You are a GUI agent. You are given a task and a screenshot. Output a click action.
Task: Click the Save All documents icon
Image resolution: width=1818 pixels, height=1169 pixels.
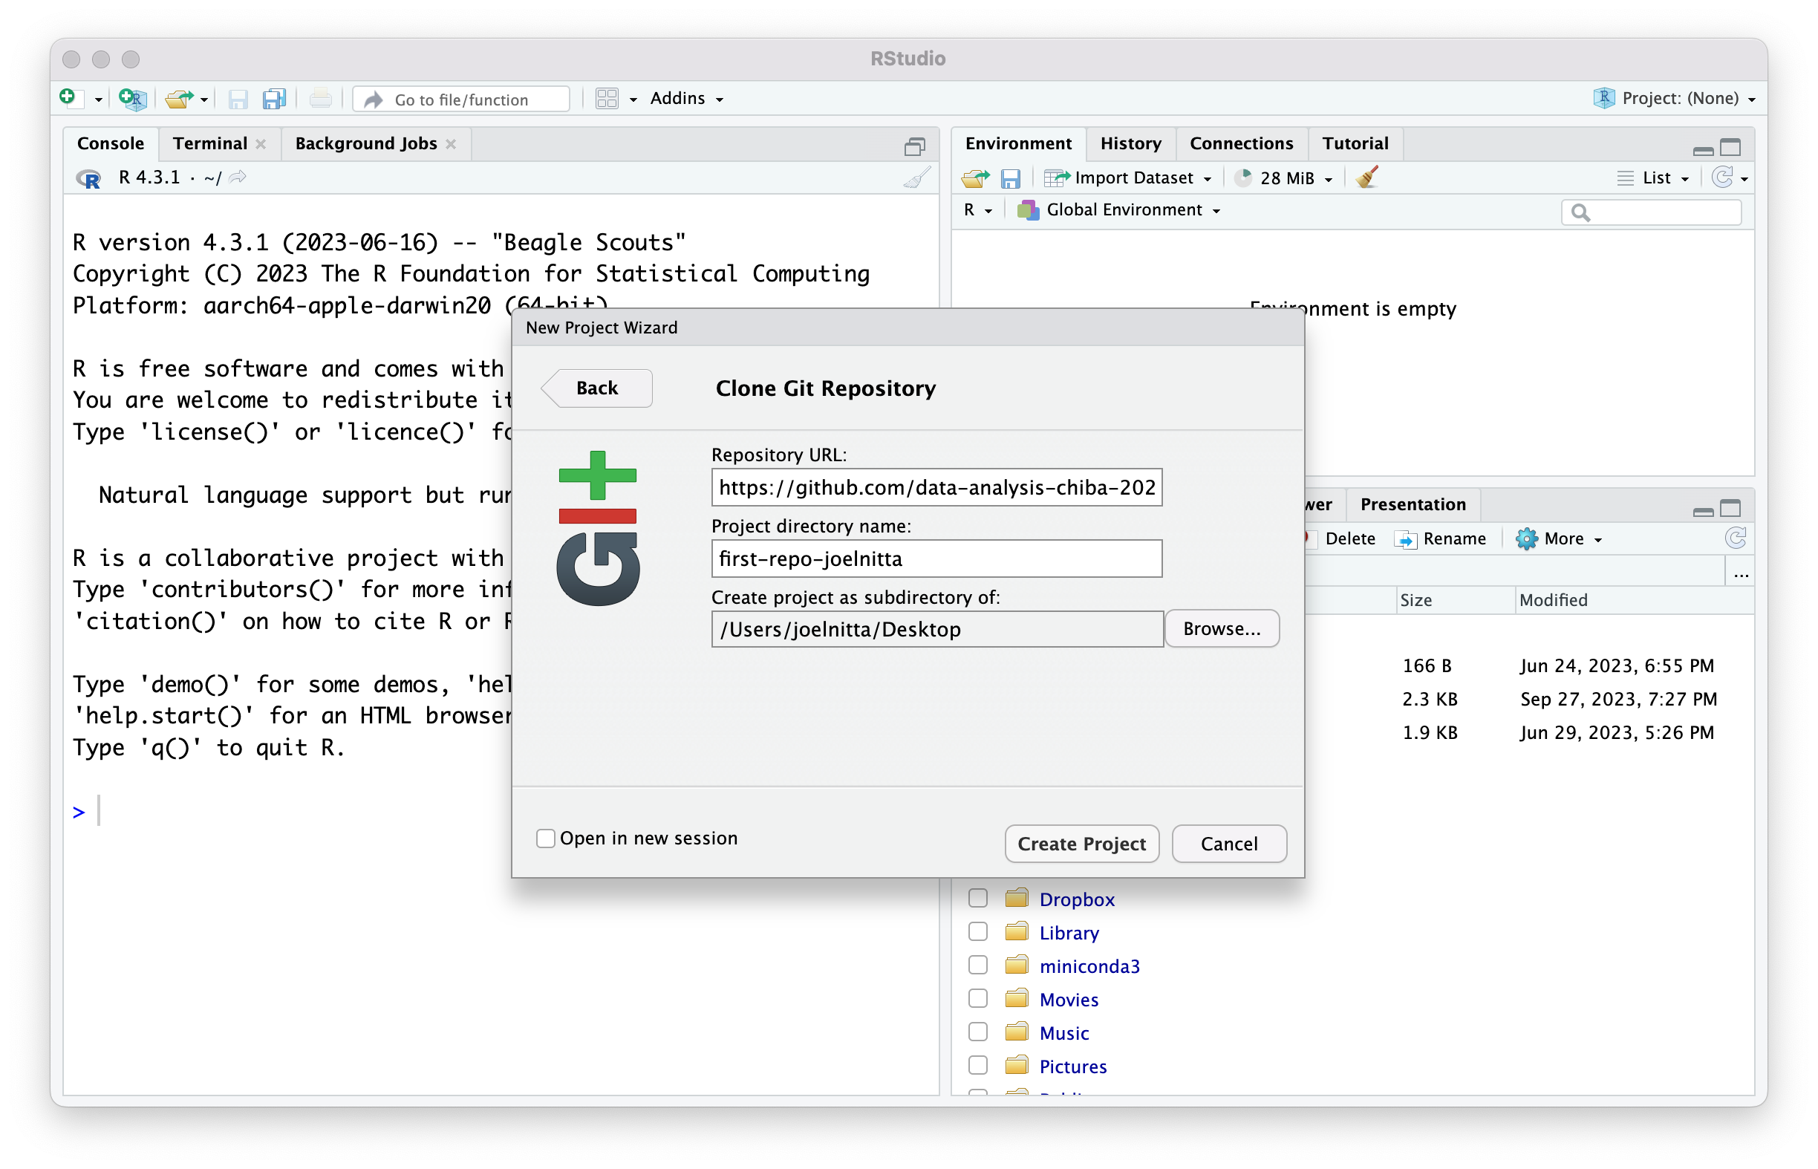[273, 99]
